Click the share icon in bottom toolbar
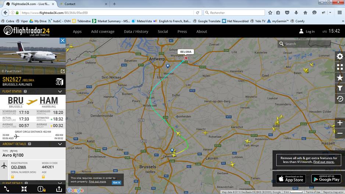Screen dimensions: 345x194 pos(59,189)
